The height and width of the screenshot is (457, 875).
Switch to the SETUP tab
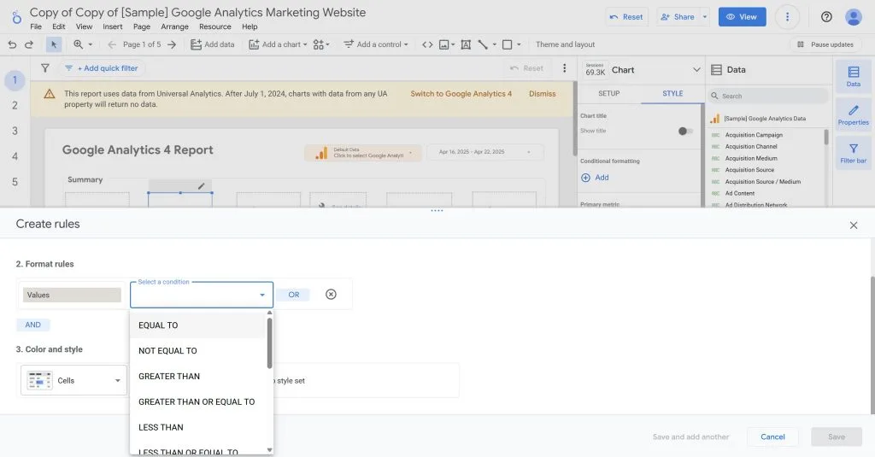(x=608, y=93)
